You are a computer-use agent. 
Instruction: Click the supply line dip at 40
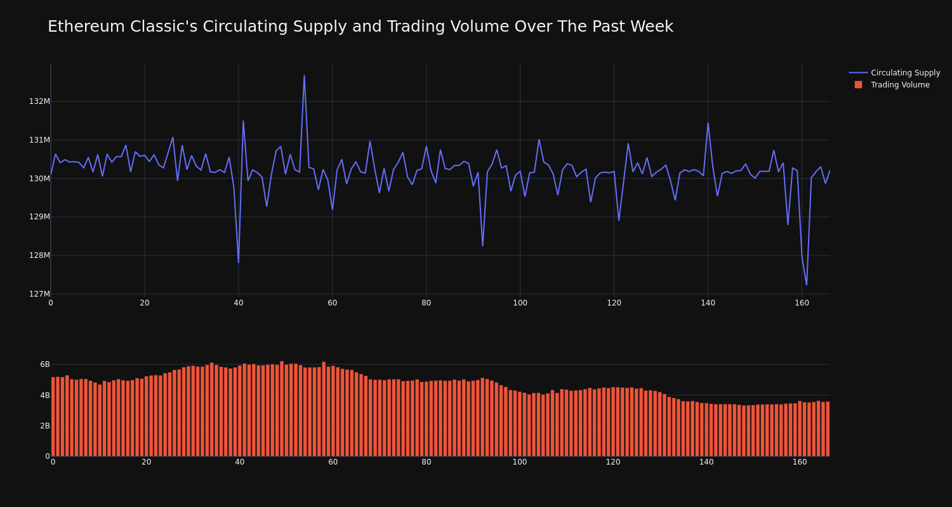[239, 262]
